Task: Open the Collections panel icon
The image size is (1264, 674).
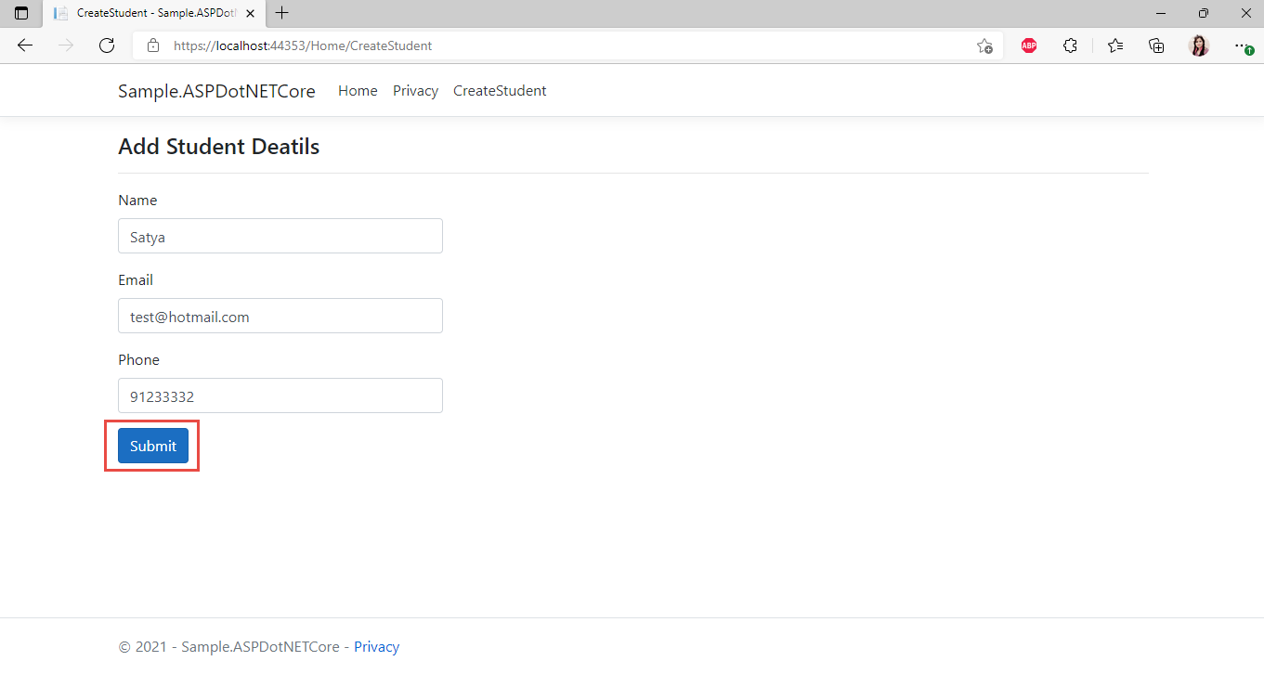Action: pyautogui.click(x=1155, y=45)
